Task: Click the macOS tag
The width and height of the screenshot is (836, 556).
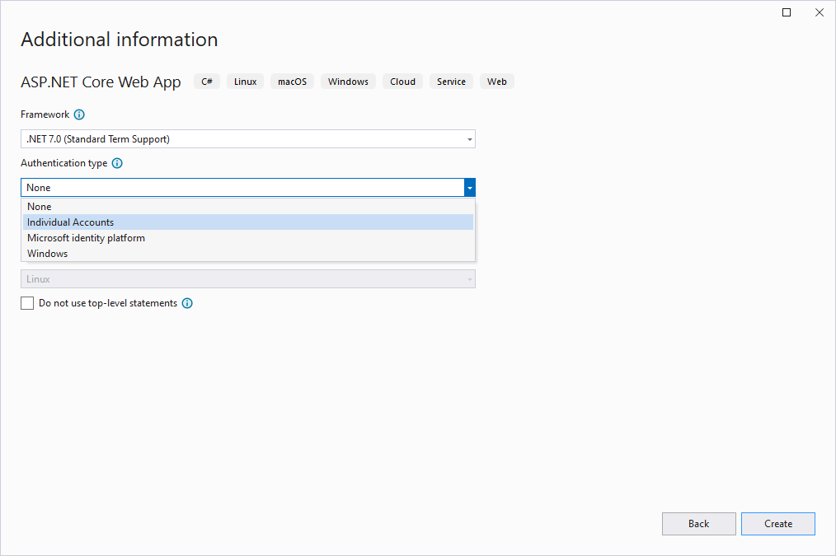Action: (292, 82)
